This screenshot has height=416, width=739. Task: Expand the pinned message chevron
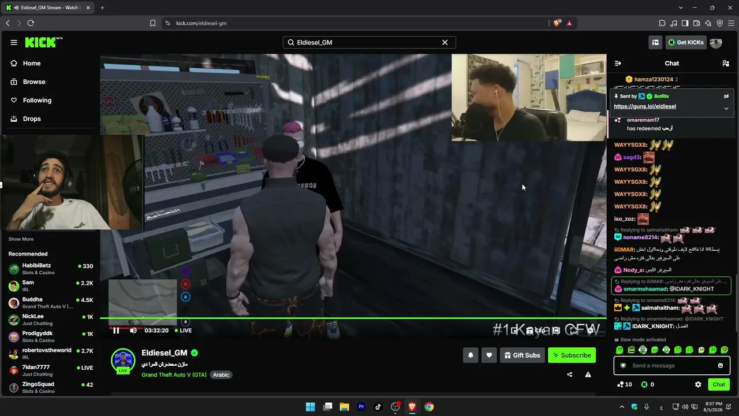tap(726, 108)
